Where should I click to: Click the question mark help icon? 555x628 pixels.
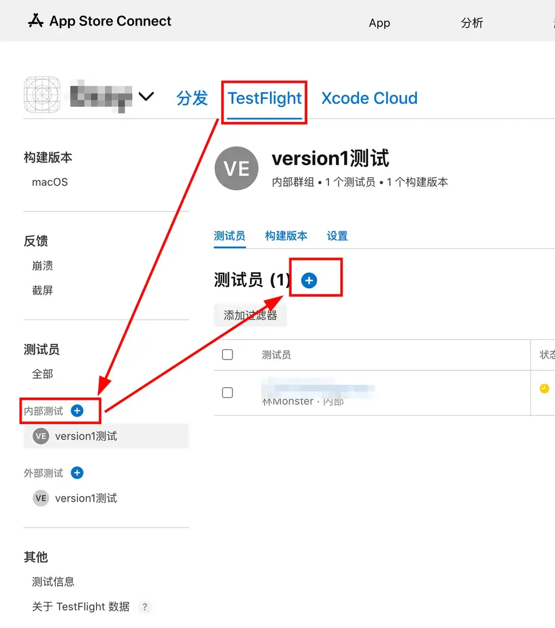tap(145, 607)
